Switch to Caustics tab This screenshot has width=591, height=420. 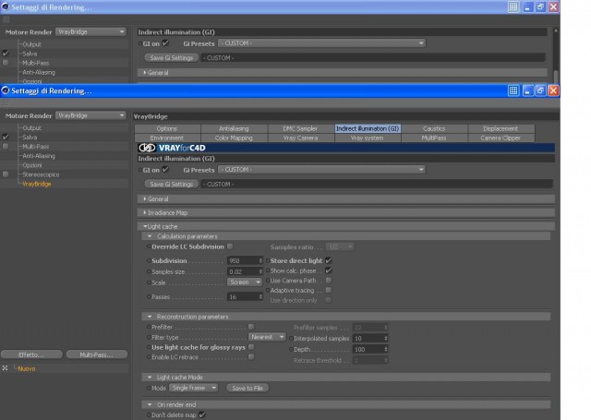pyautogui.click(x=434, y=128)
